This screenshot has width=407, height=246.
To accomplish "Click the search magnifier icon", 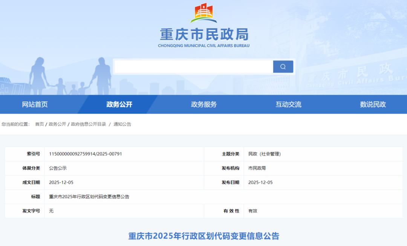I will (x=283, y=66).
